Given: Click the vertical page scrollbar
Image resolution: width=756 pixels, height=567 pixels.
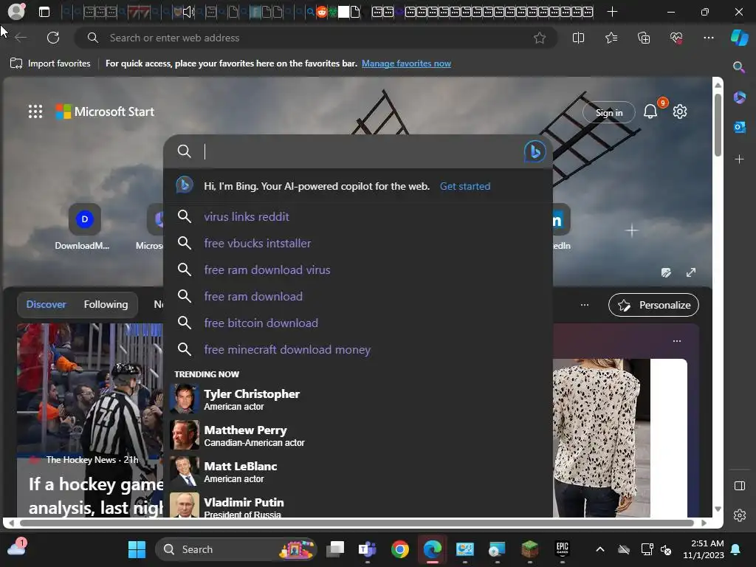Looking at the screenshot, I should click(718, 127).
